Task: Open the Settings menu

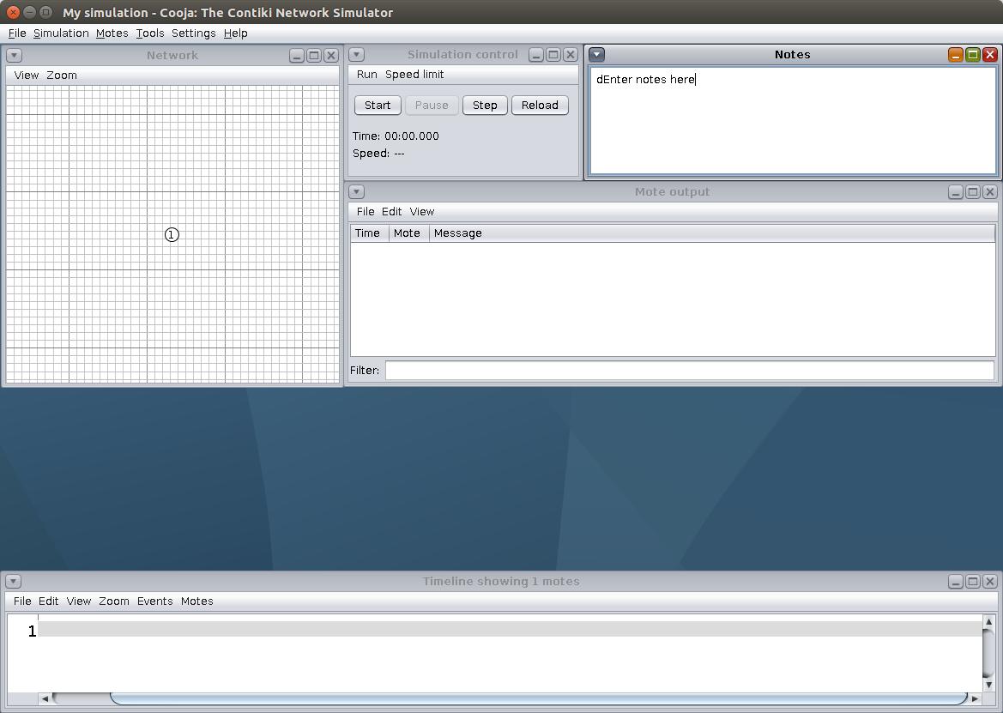Action: pyautogui.click(x=193, y=33)
